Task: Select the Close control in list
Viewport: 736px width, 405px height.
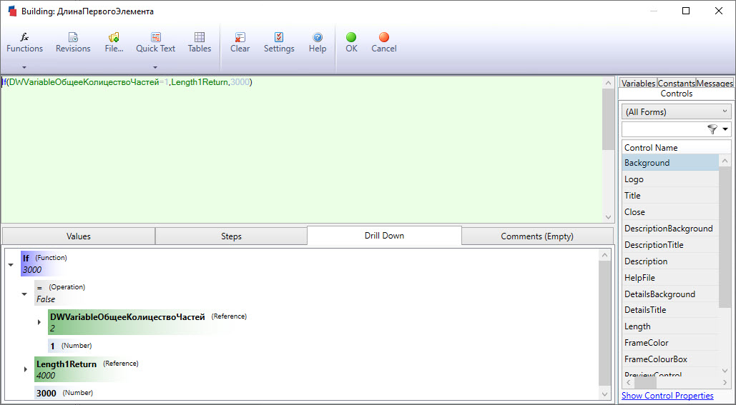Action: point(670,212)
